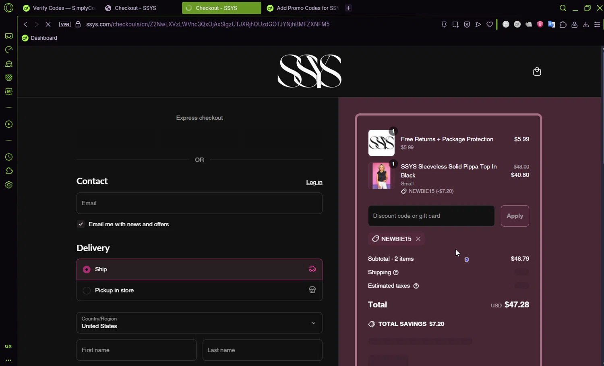Click the red U shield extension

click(540, 25)
